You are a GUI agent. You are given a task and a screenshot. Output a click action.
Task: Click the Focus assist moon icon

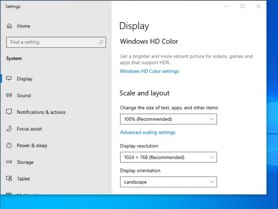tap(9, 128)
